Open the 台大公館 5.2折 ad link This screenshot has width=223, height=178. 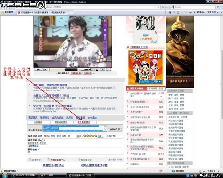tap(51, 95)
